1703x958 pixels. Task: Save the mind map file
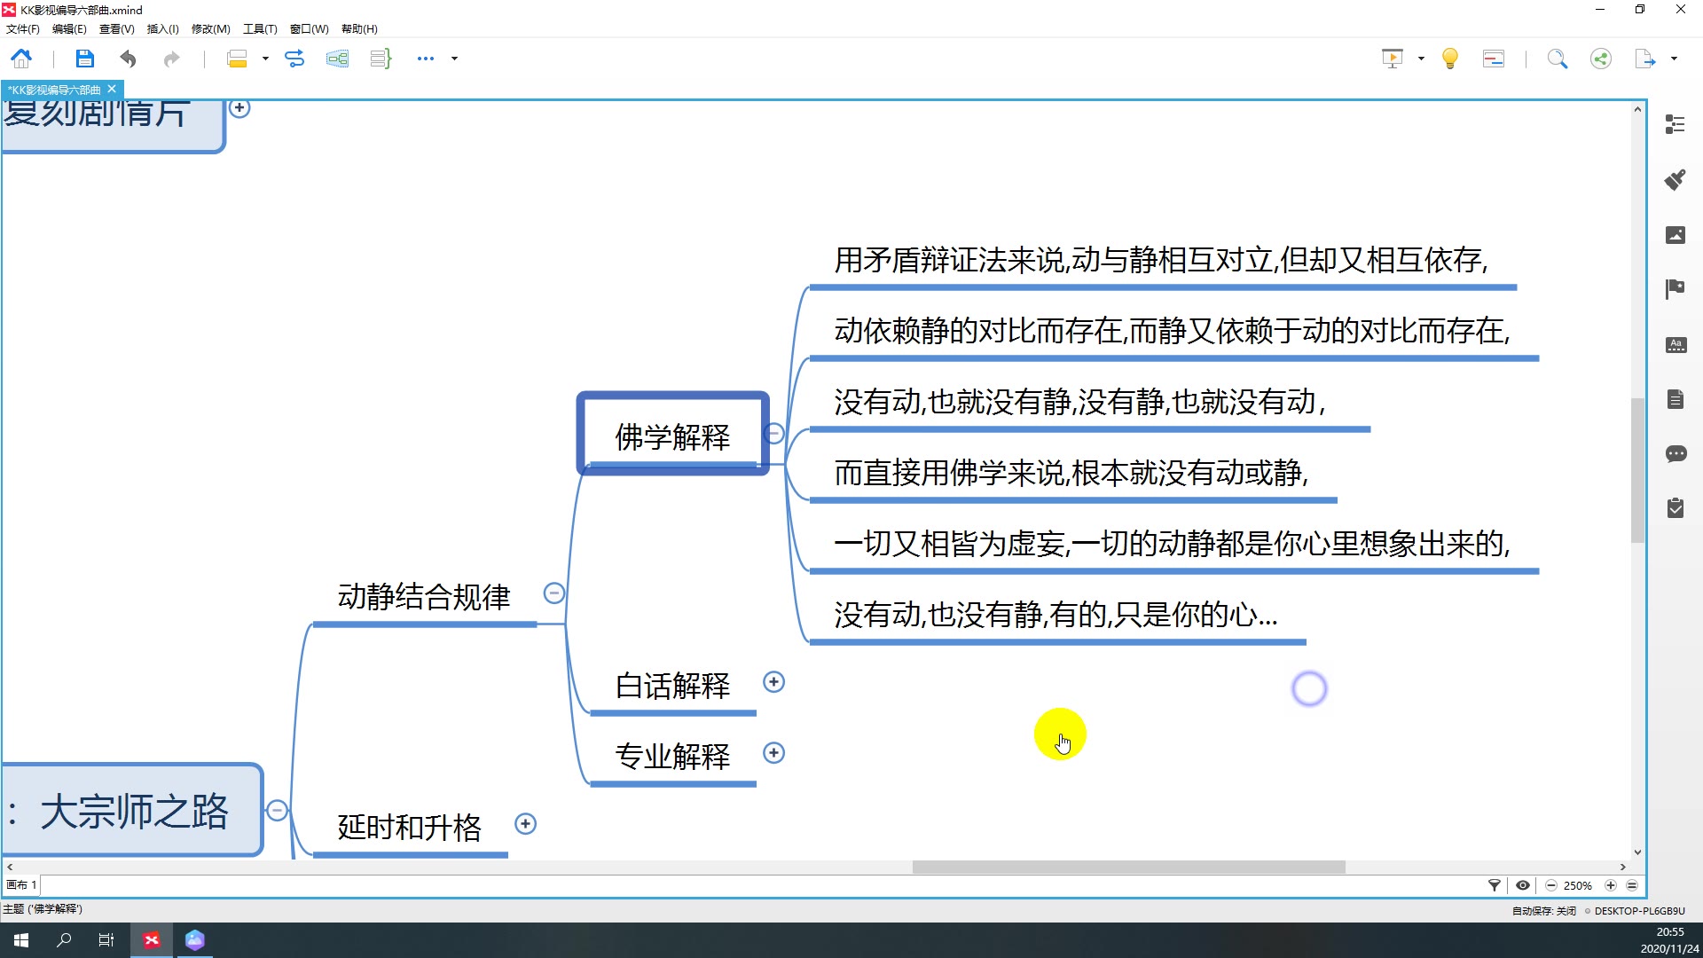84,59
